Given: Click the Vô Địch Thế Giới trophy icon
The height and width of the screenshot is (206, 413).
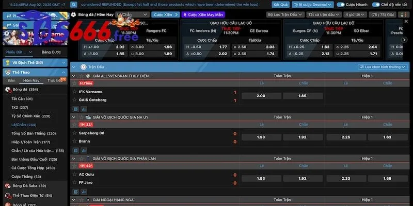Looking at the screenshot, I should coord(7,62).
